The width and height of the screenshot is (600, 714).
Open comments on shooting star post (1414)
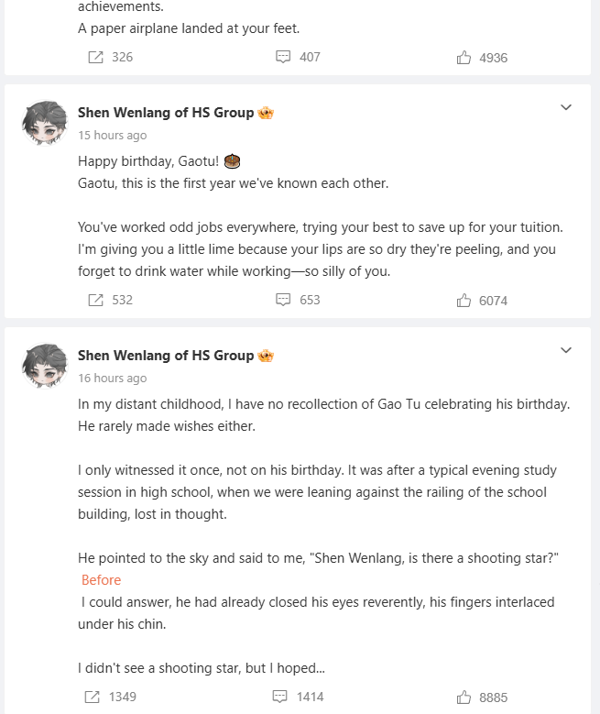coord(299,697)
